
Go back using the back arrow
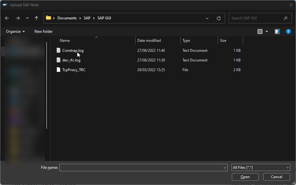7,18
